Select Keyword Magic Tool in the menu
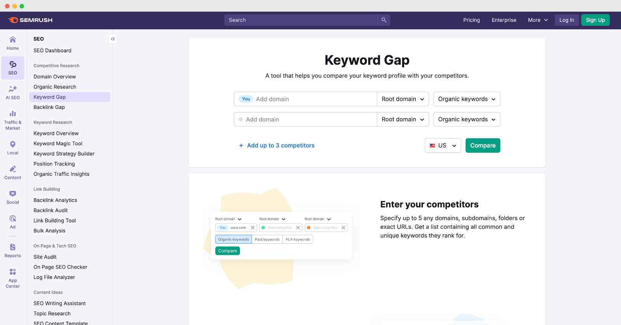Image resolution: width=621 pixels, height=325 pixels. (x=57, y=143)
